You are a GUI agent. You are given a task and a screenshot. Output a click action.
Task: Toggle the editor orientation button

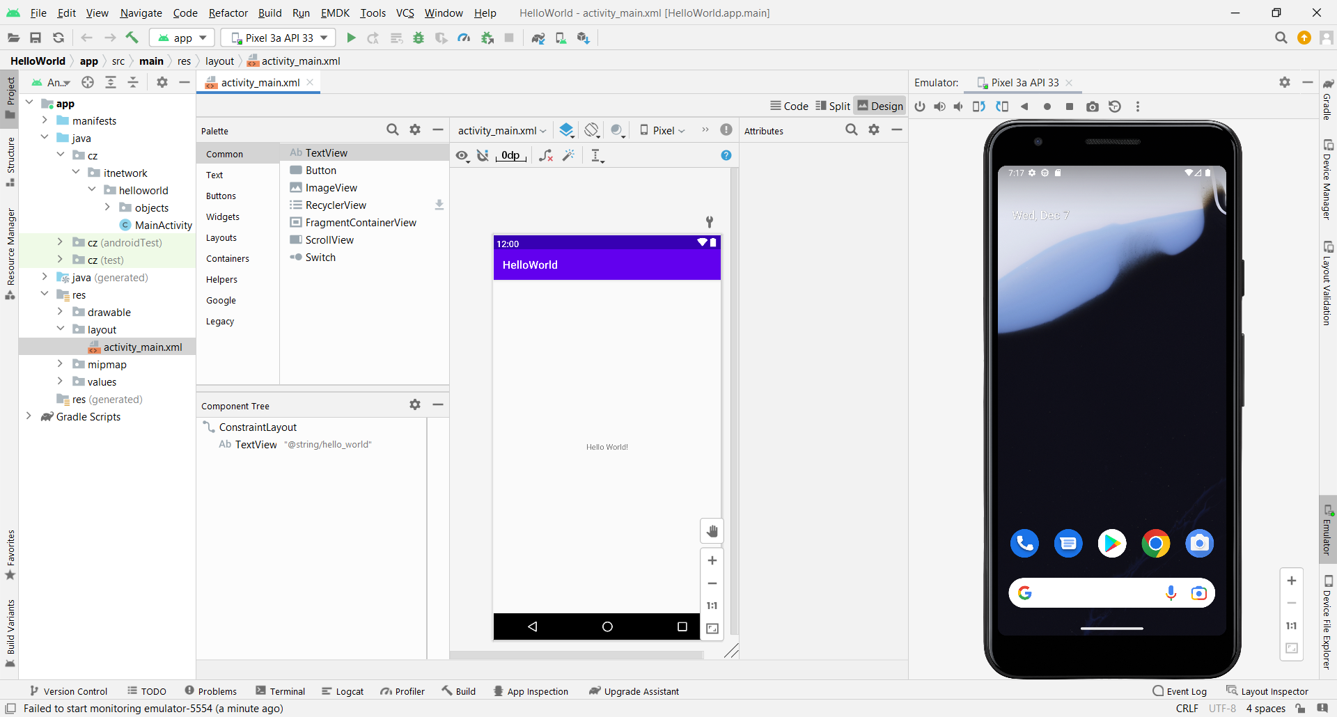[x=592, y=130]
